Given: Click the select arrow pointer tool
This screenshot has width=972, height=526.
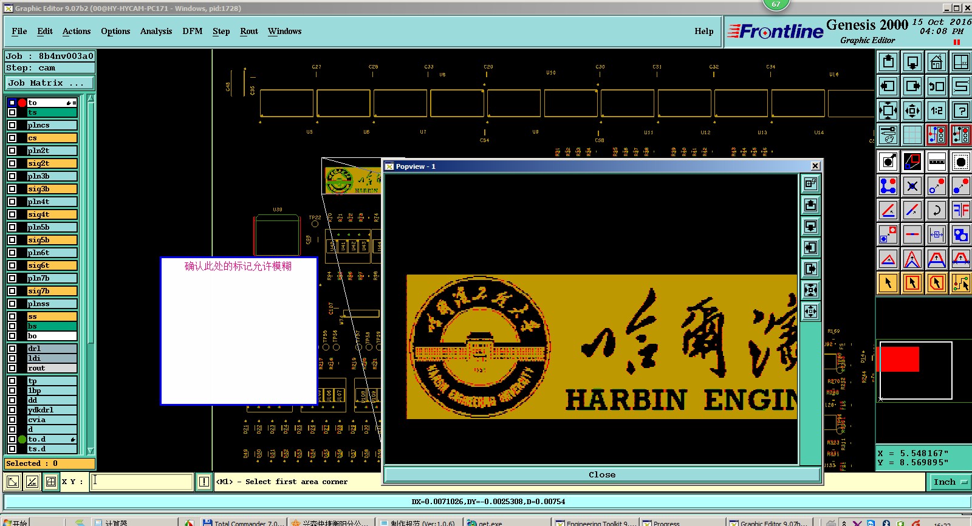Looking at the screenshot, I should pyautogui.click(x=888, y=283).
